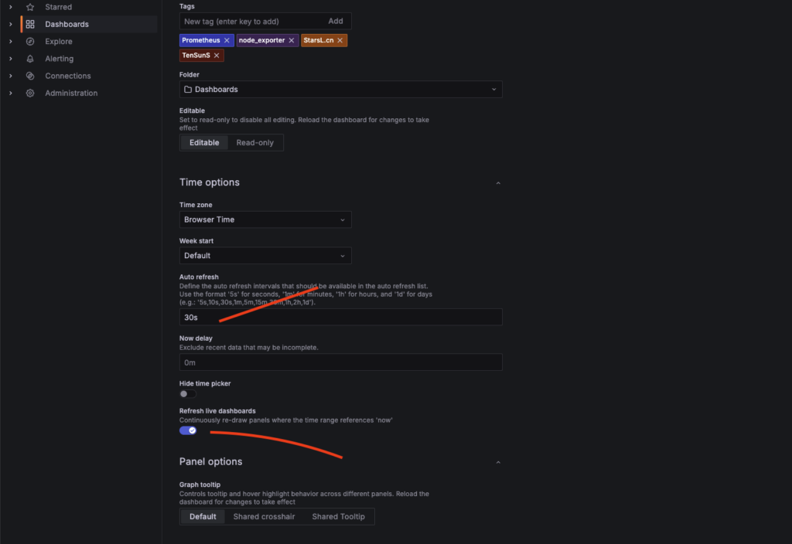The image size is (792, 544).
Task: Open the Folder selection dropdown
Action: (340, 90)
